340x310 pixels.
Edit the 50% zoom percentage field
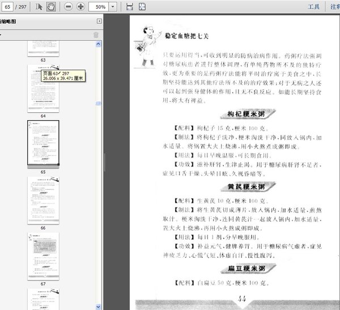coord(100,7)
